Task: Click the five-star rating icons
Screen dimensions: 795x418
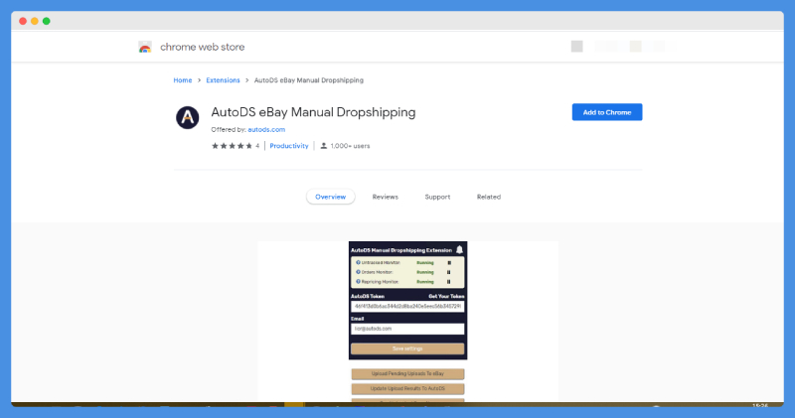Action: tap(232, 146)
